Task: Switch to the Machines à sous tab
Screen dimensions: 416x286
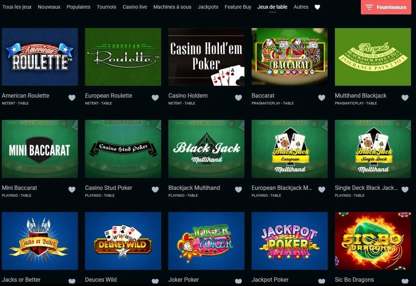Action: point(172,7)
